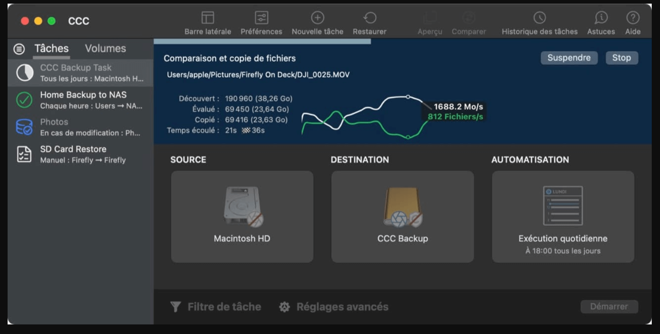The image size is (660, 334).
Task: Switch to the Volumes tab
Action: [105, 49]
